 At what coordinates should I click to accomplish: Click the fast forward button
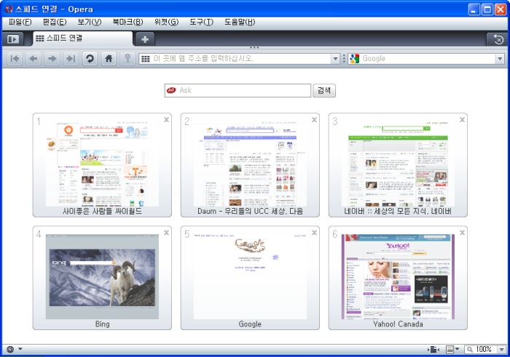point(71,59)
